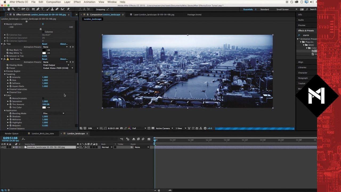Open the Blending Mode dropdown set to Film
Viewport: 341px width, 192px height.
(54, 113)
